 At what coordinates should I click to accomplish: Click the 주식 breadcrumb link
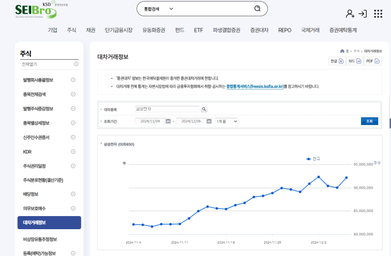356,51
